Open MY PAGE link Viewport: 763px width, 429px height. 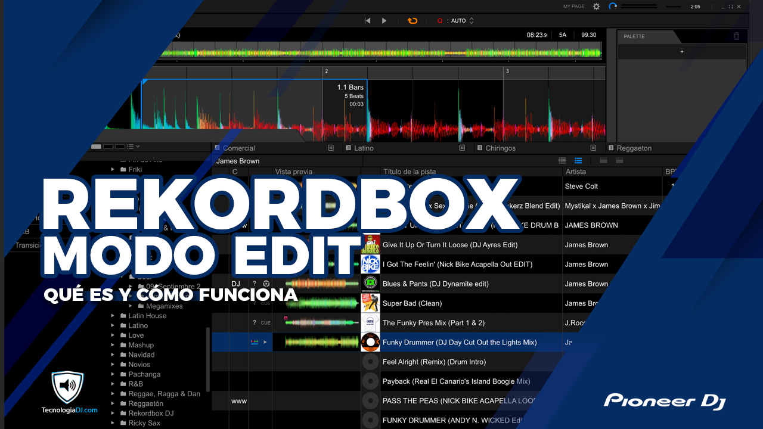click(574, 7)
